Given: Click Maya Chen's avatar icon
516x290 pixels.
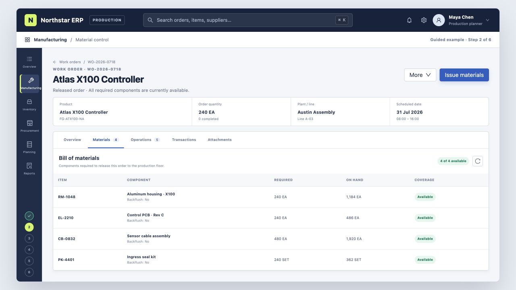Looking at the screenshot, I should pos(439,20).
